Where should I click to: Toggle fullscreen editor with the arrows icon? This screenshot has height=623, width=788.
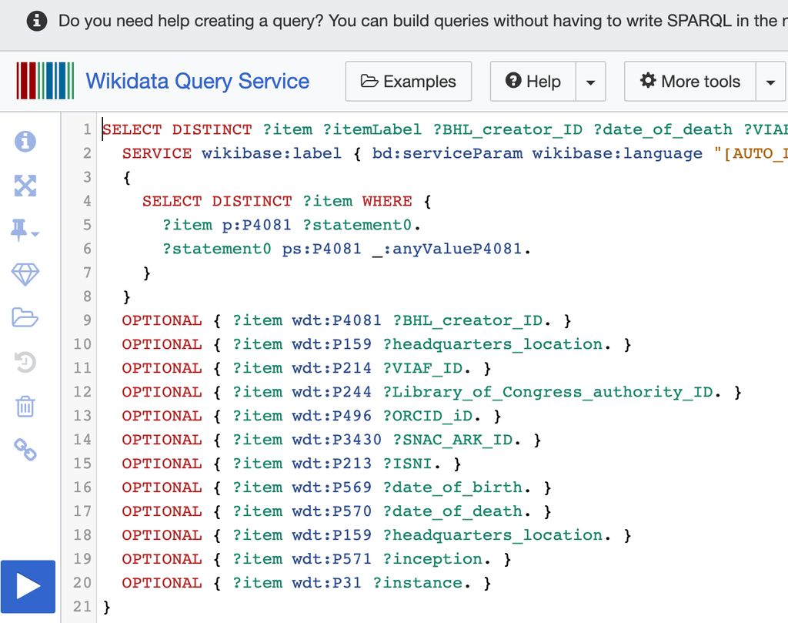point(25,186)
